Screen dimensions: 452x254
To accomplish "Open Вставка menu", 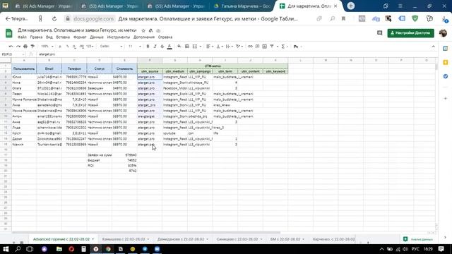I will tap(63, 37).
